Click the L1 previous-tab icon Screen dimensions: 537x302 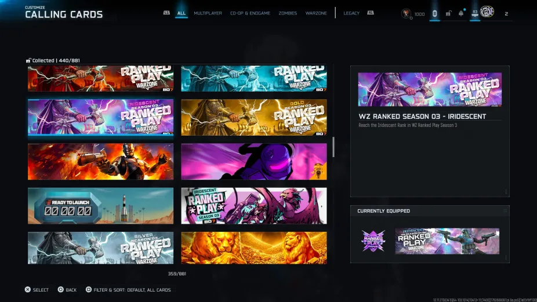(x=166, y=13)
